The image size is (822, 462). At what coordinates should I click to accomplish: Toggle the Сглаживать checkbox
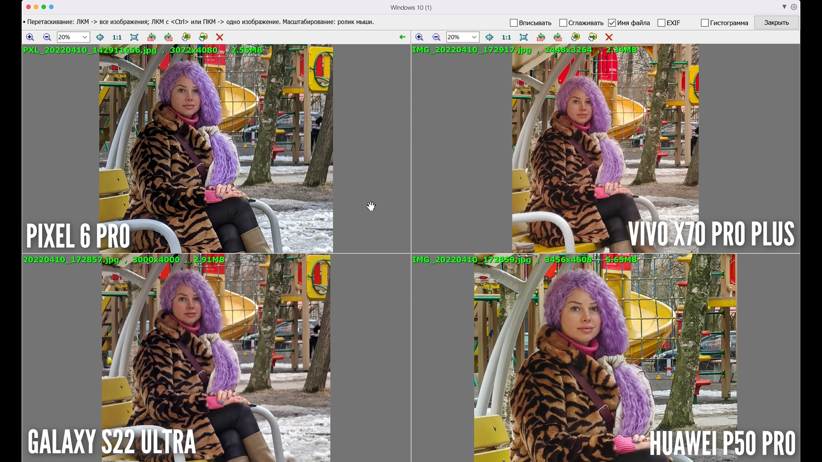(563, 23)
